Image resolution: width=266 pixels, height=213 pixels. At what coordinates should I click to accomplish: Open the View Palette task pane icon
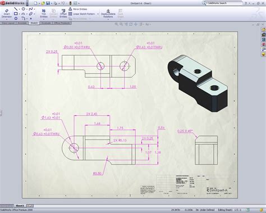[x=264, y=49]
